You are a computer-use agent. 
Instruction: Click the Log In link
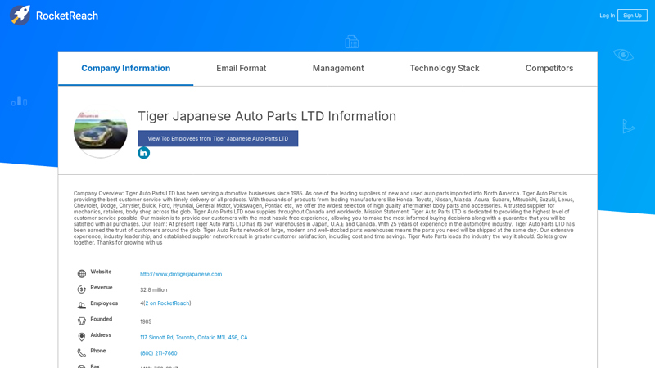coord(607,16)
